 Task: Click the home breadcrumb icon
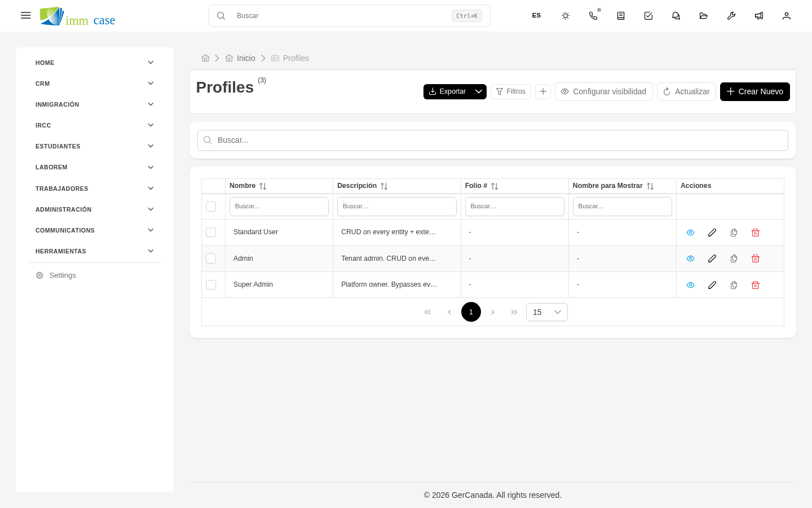pos(205,58)
